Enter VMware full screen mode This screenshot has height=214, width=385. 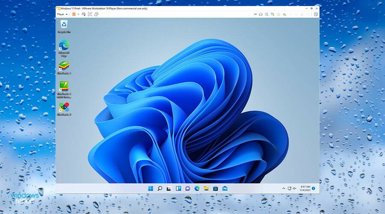(x=90, y=14)
